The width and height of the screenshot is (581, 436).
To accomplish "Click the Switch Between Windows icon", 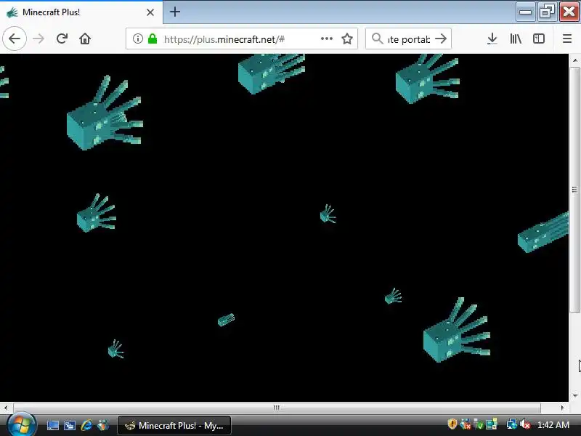I will click(70, 425).
